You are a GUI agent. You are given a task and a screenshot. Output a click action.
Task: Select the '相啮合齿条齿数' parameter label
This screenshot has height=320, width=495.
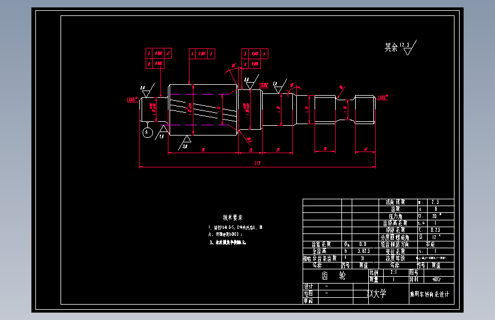pyautogui.click(x=320, y=259)
